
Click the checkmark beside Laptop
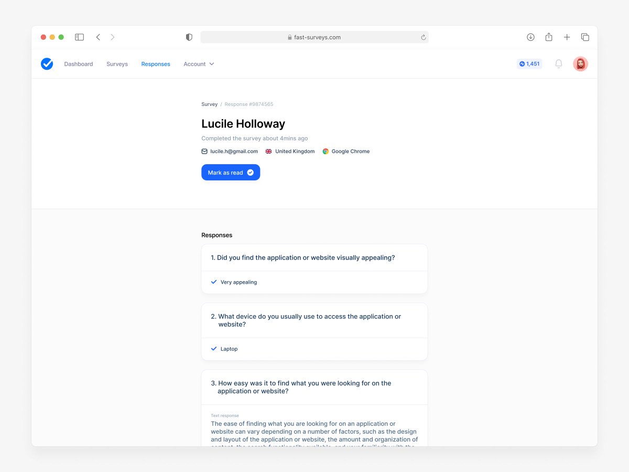(214, 348)
